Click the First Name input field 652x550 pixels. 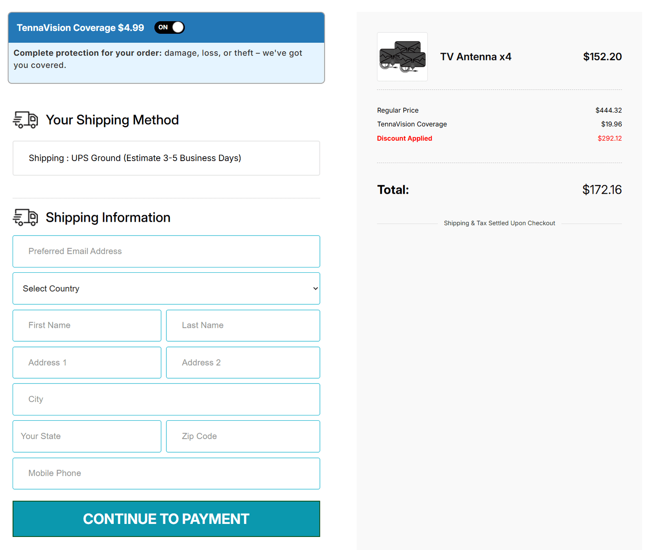(x=86, y=325)
